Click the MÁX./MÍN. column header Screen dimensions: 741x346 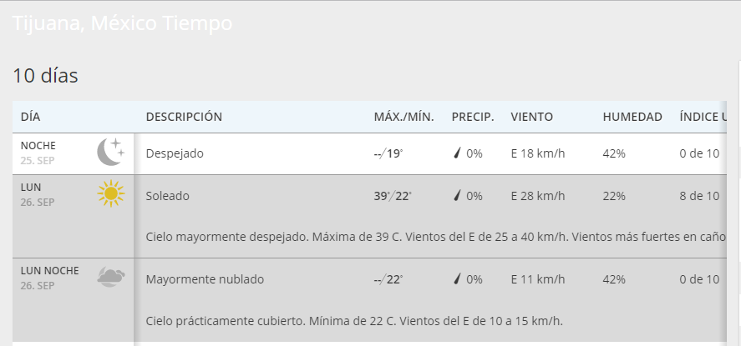pyautogui.click(x=403, y=117)
